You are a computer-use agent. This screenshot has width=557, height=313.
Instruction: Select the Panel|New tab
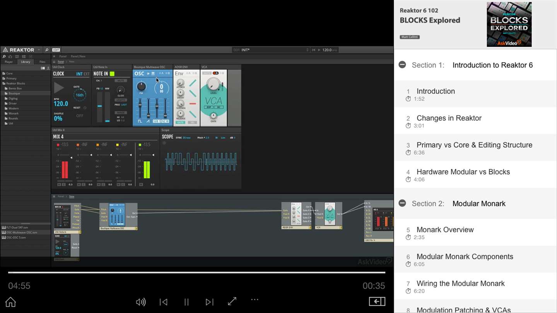point(78,56)
